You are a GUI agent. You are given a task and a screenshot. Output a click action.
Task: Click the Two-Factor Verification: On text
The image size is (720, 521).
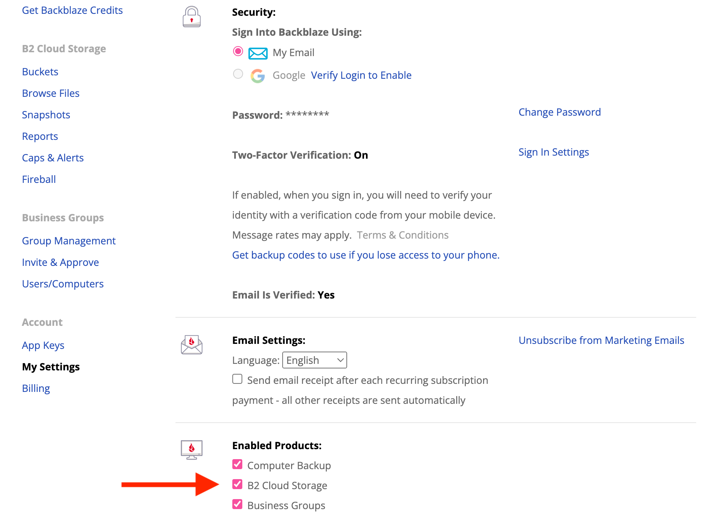[x=300, y=155]
